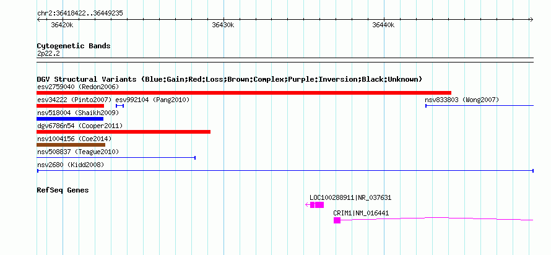The width and height of the screenshot is (551, 255).
Task: Click the LOC100288911 strand direction arrow
Action: (x=308, y=205)
